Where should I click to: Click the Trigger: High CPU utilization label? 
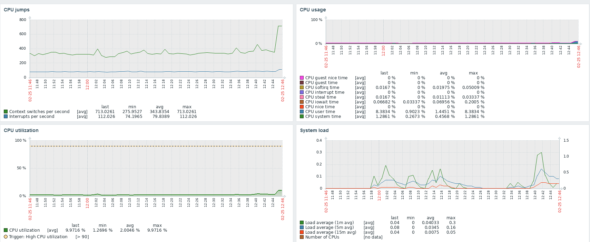(x=38, y=237)
